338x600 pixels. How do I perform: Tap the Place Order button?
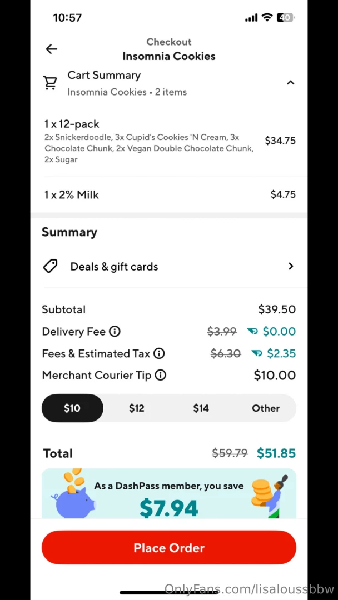point(169,547)
